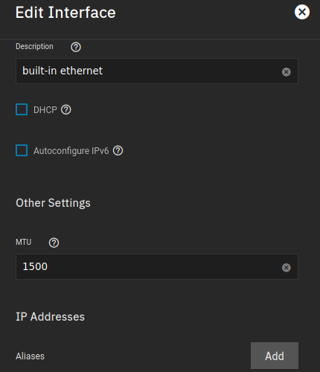Add a new IP address alias
This screenshot has width=320, height=372.
tap(275, 356)
